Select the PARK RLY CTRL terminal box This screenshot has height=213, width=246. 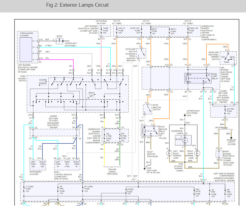click(x=67, y=164)
